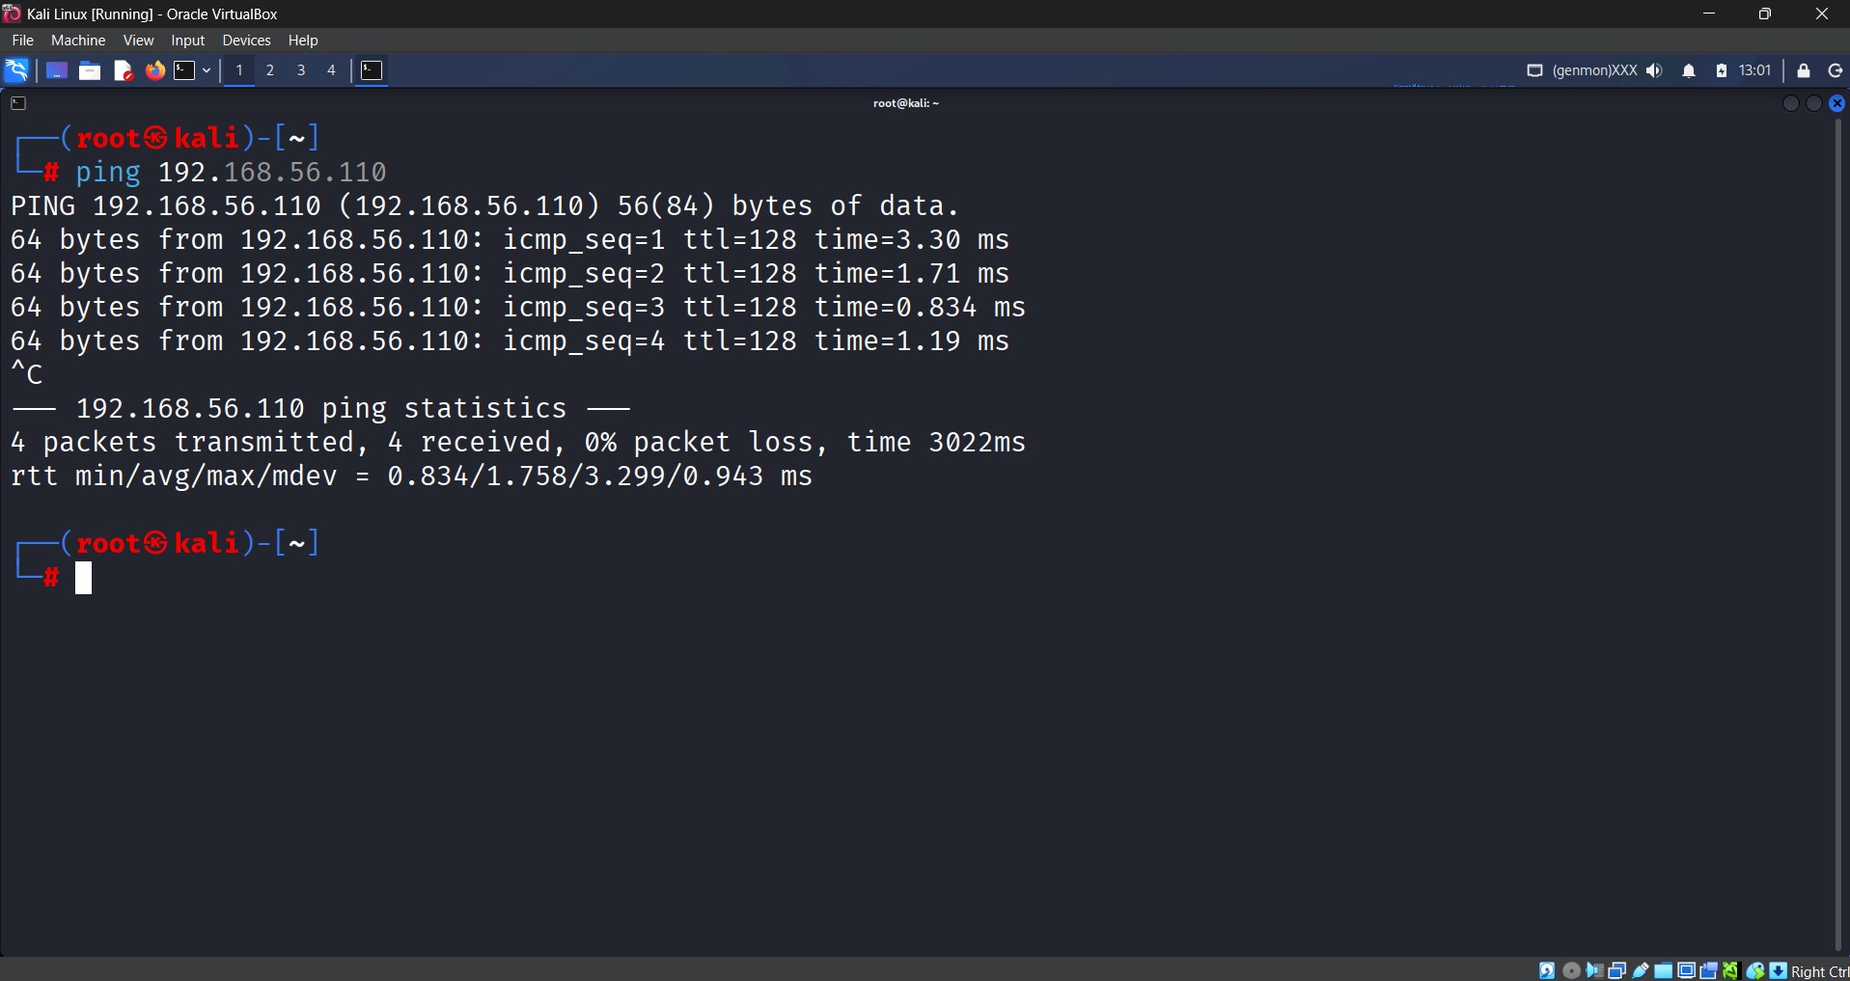
Task: Launch Firefox from the panel
Action: (154, 70)
